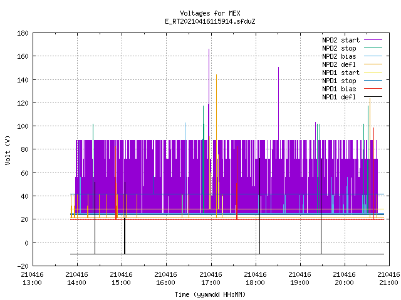Viewport: 401px width, 300px height.
Task: Click the yellow NPD1 start legend line
Action: 373,72
